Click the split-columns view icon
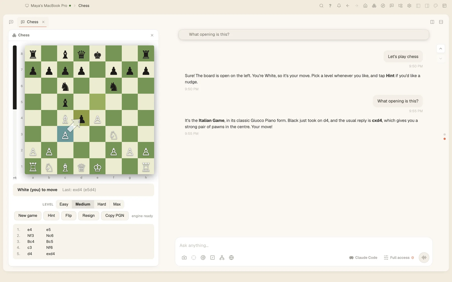The width and height of the screenshot is (452, 282). [432, 22]
